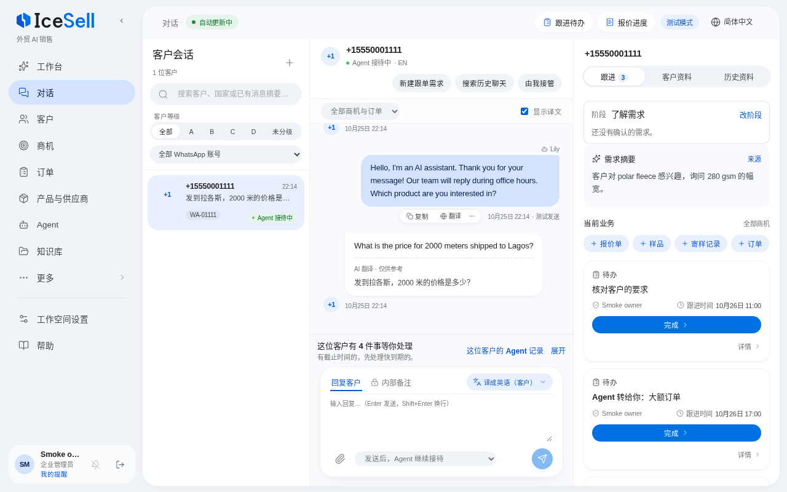Image resolution: width=787 pixels, height=492 pixels.
Task: Open the 译成英语（客户） translation dropdown
Action: 510,382
